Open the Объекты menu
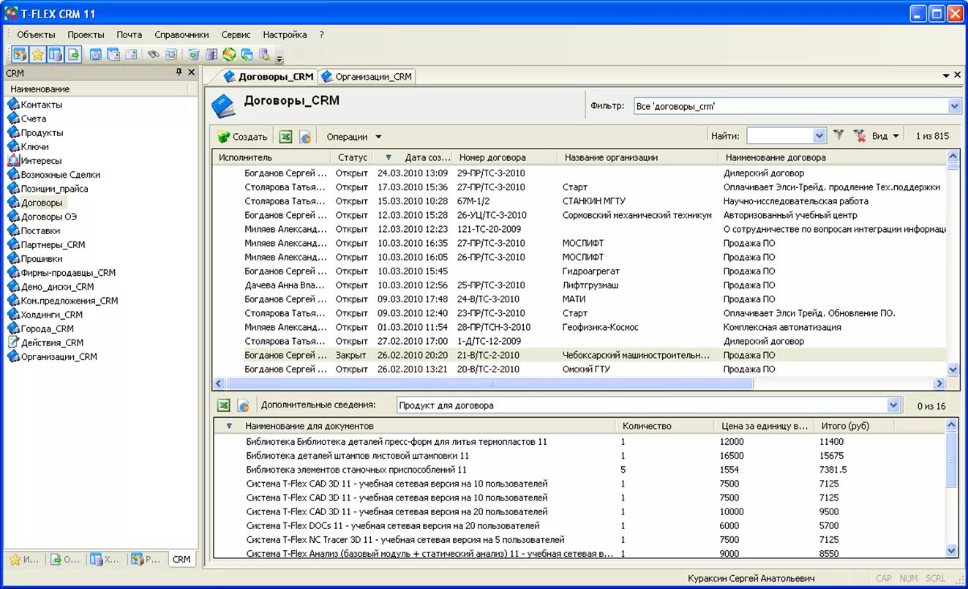The width and height of the screenshot is (968, 589). click(x=36, y=34)
